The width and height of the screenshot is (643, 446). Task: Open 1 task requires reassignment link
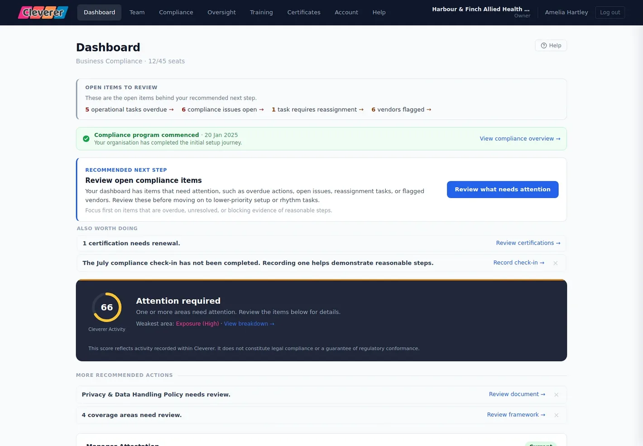tap(317, 109)
